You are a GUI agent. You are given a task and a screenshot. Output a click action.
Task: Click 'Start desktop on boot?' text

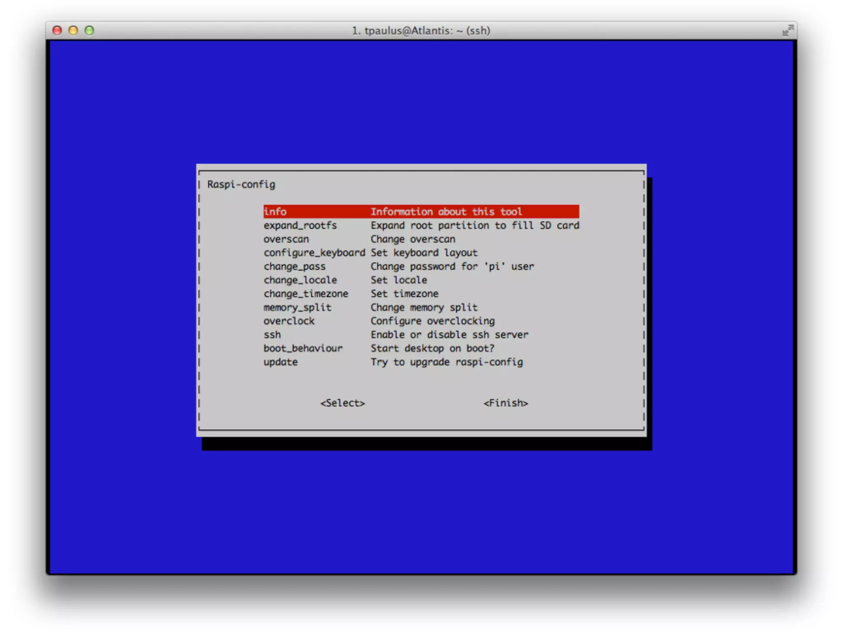(432, 349)
